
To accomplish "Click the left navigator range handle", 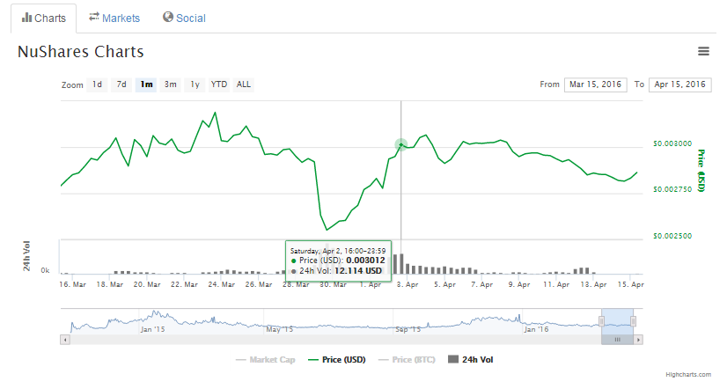I will pyautogui.click(x=602, y=321).
